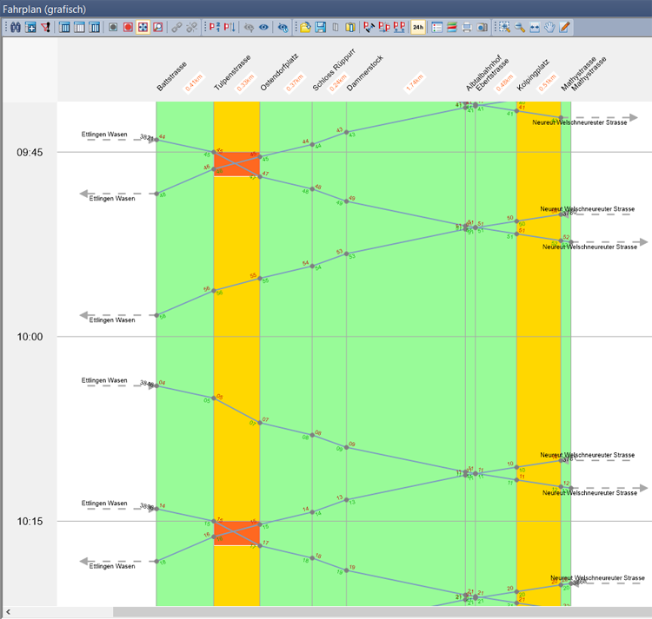This screenshot has height=619, width=652.
Task: Click the colored stripes legend icon
Action: click(452, 28)
